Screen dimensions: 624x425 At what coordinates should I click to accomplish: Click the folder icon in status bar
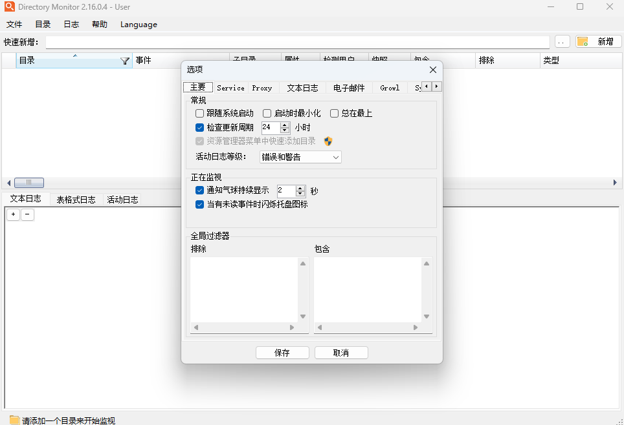(x=14, y=420)
